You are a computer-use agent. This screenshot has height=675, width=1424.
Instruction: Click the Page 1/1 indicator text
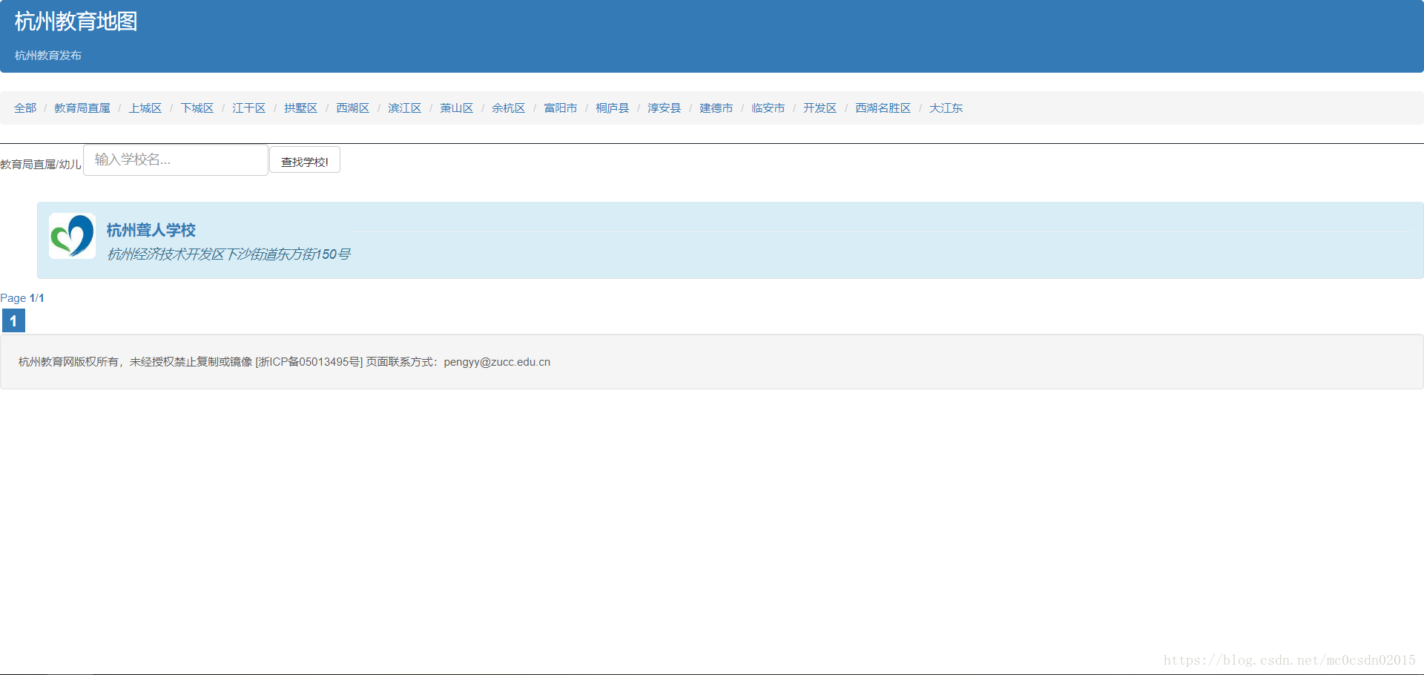pyautogui.click(x=22, y=298)
